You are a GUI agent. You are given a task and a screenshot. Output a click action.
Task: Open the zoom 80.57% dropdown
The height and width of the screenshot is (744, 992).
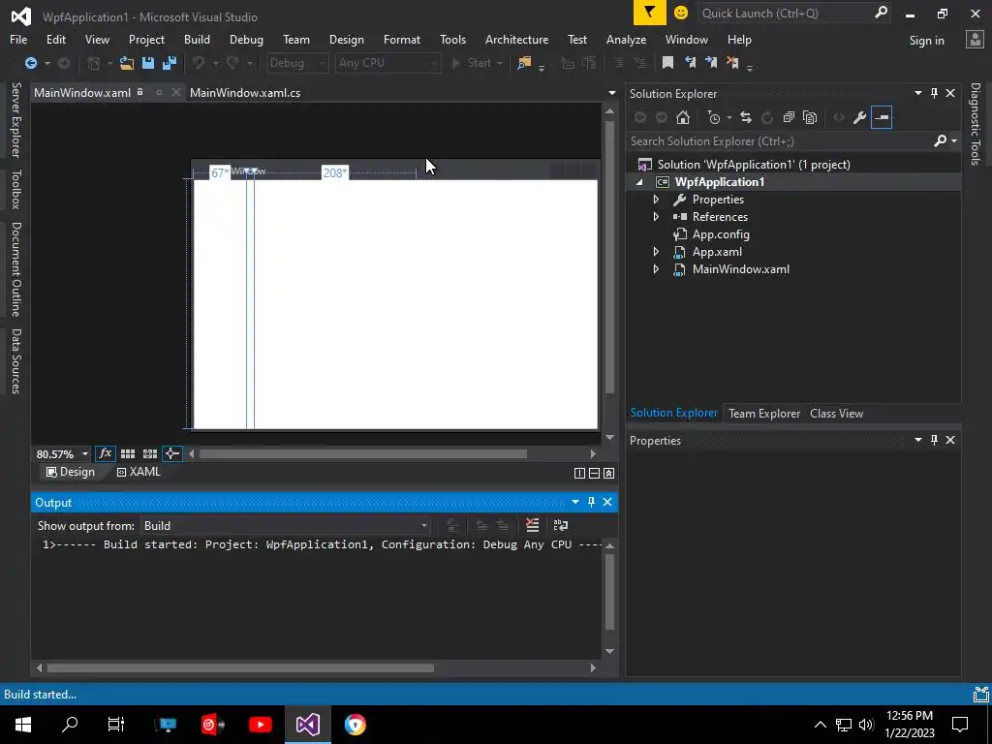click(85, 453)
